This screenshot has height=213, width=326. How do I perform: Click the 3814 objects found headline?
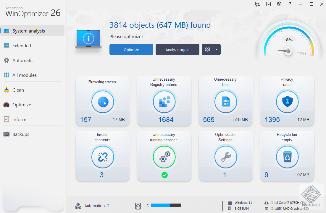[x=160, y=25]
